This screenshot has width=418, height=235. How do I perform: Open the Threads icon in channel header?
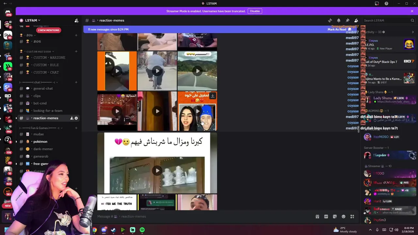coord(330,20)
